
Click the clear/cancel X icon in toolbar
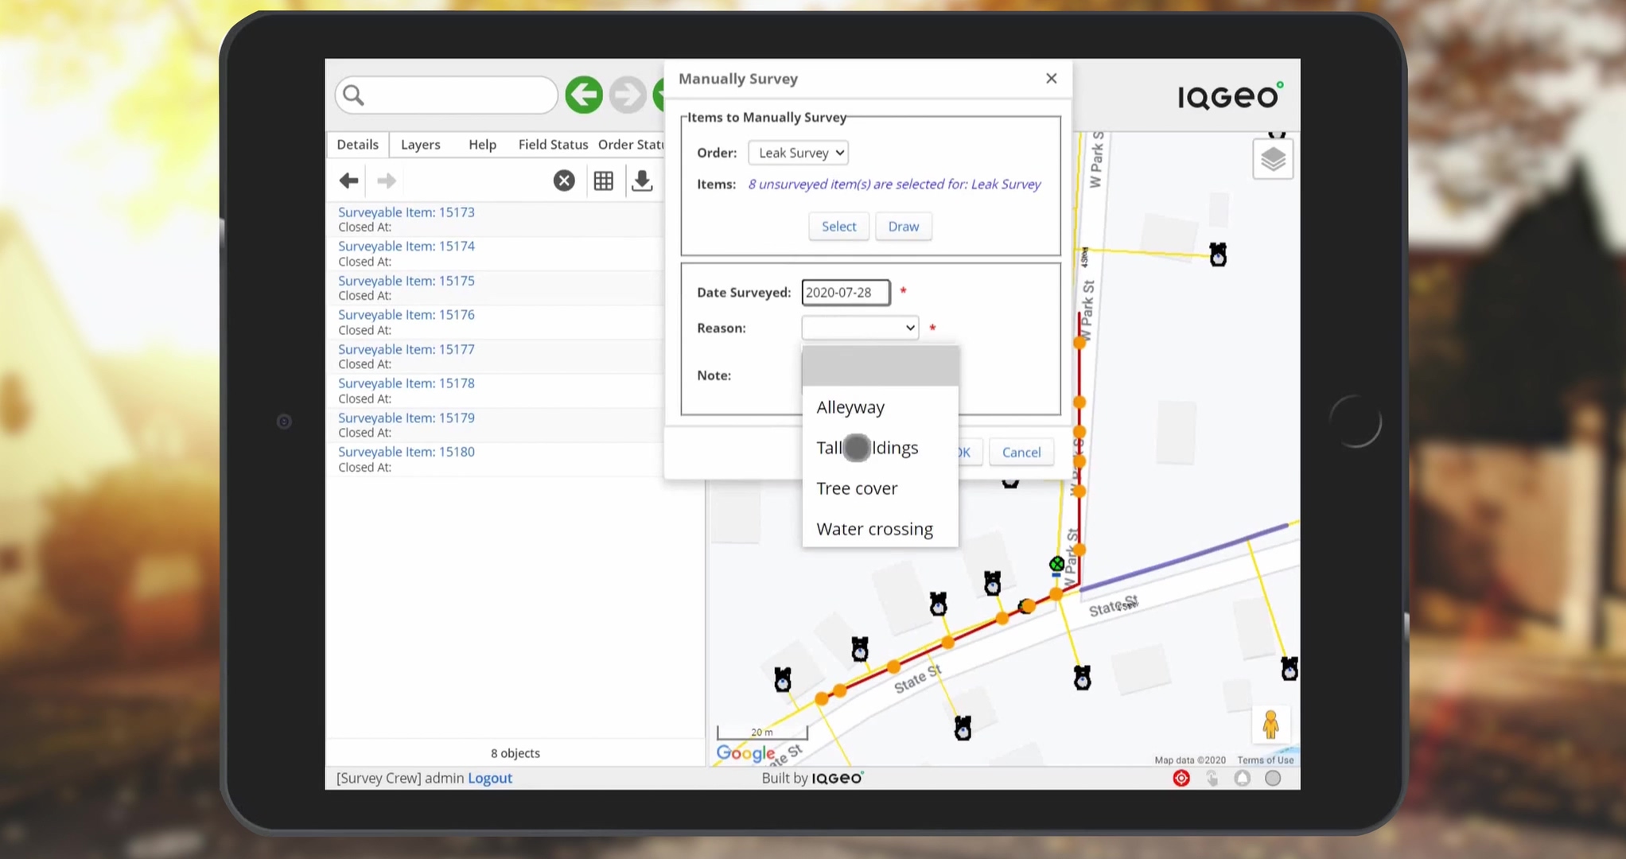coord(563,180)
